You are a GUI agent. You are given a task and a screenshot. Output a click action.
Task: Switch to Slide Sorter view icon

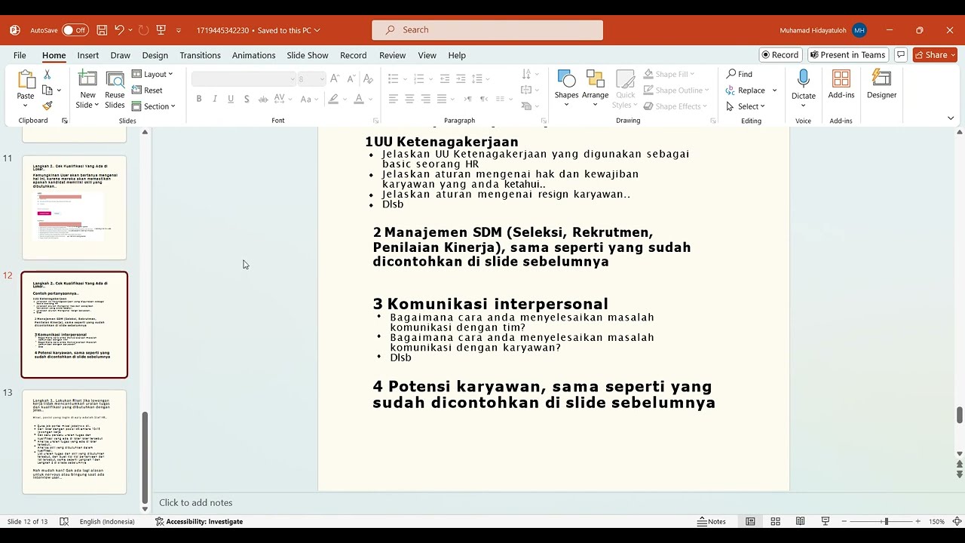[775, 521]
